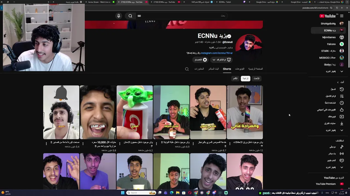Open options menu for 8.7 million views short
This screenshot has height=196, width=350.
pos(193,143)
